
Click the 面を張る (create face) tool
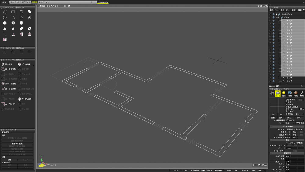[7, 64]
